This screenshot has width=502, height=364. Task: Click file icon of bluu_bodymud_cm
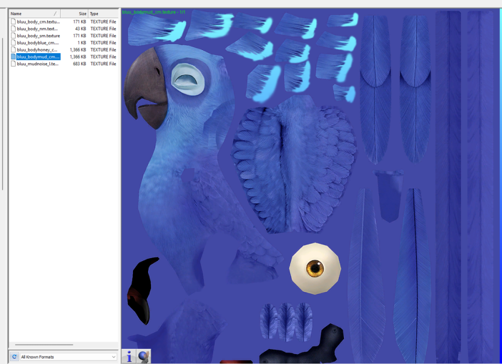tap(13, 57)
